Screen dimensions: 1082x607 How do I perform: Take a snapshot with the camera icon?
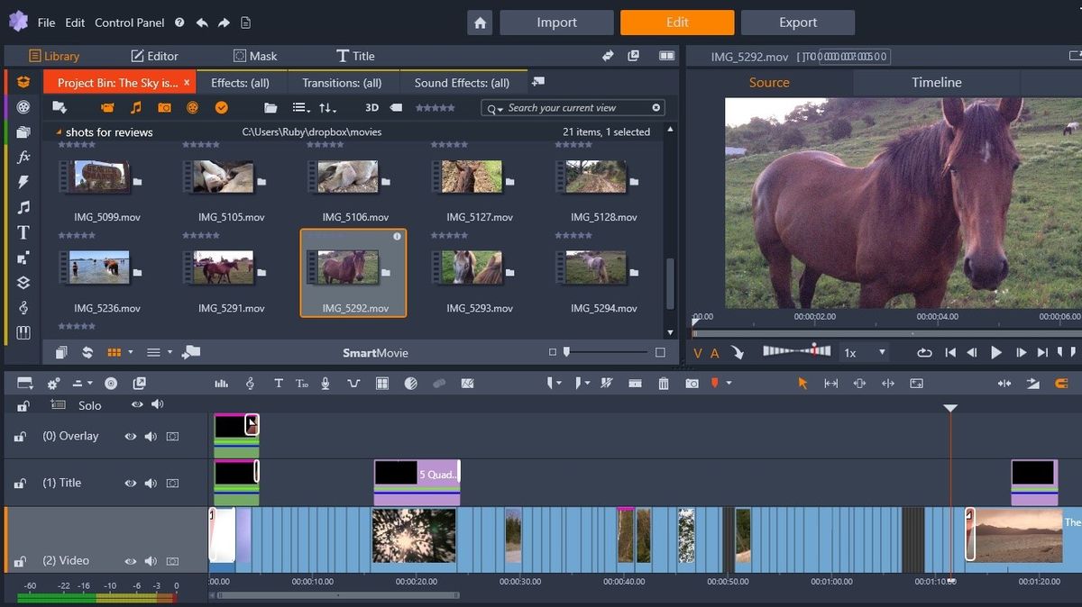[x=692, y=384]
